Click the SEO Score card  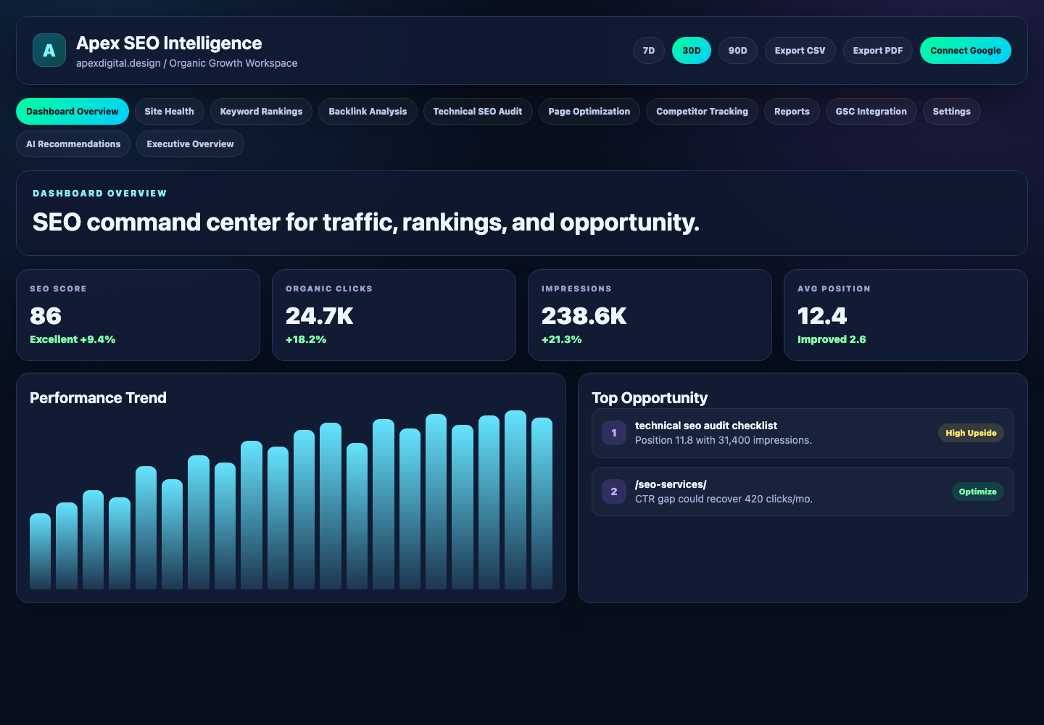tap(138, 315)
